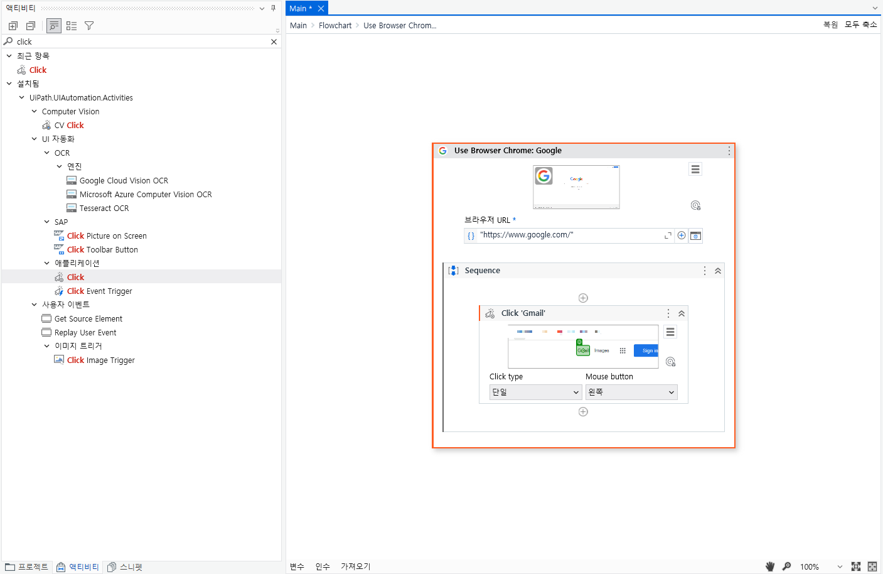Screen dimensions: 883x574
Task: Clear the click search with the X button
Action: pyautogui.click(x=274, y=41)
